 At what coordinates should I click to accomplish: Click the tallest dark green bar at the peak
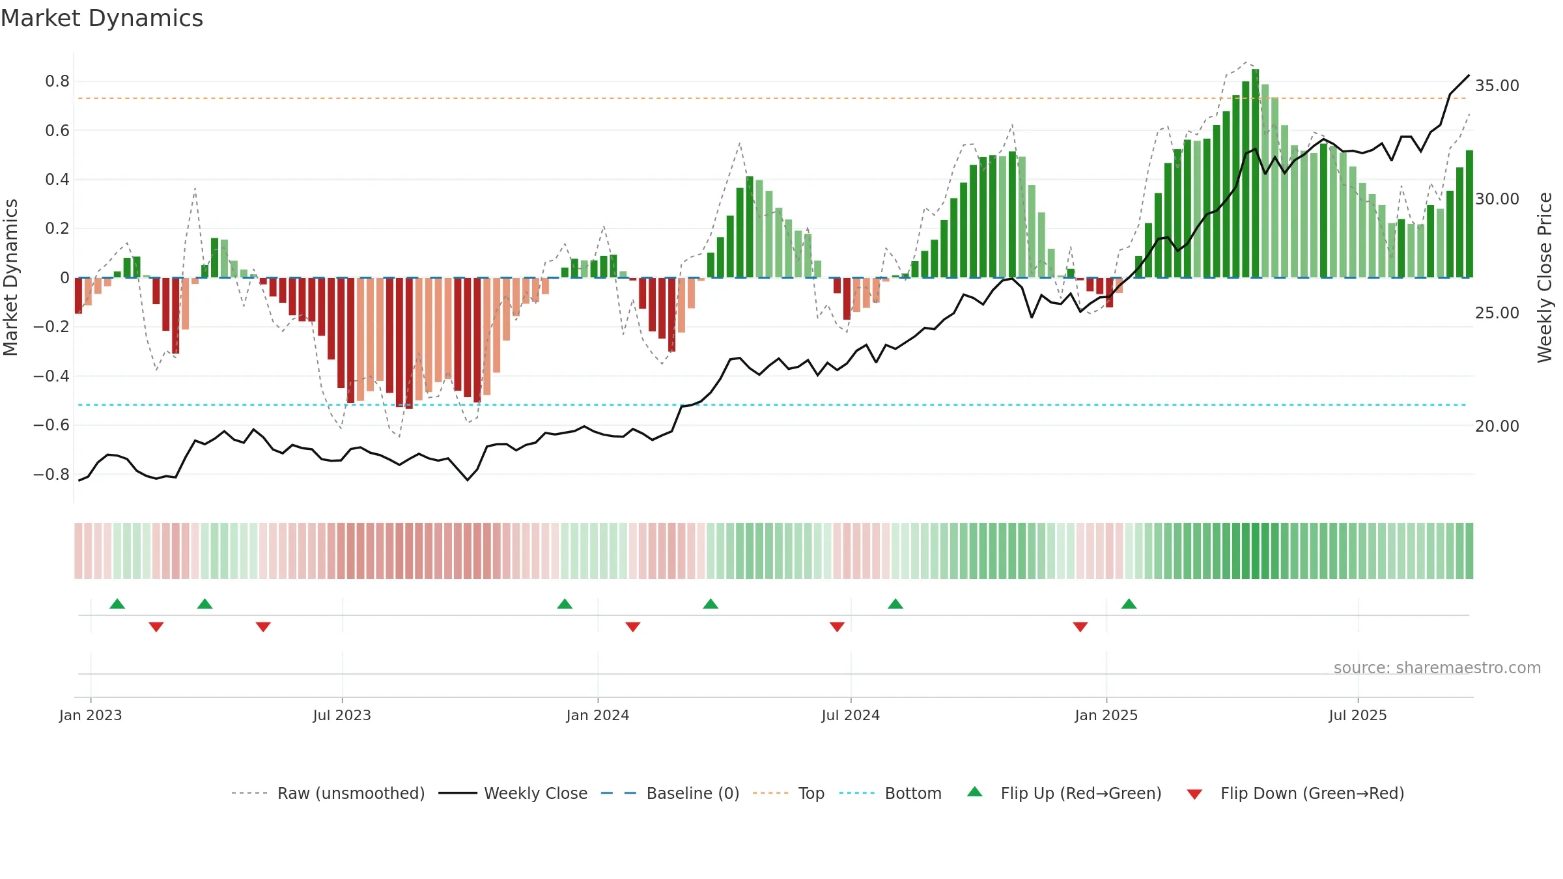(1255, 173)
